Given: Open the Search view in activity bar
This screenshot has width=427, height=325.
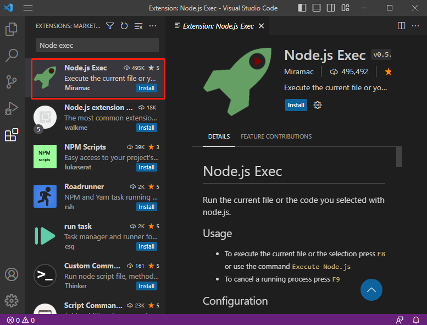Looking at the screenshot, I should tap(12, 56).
